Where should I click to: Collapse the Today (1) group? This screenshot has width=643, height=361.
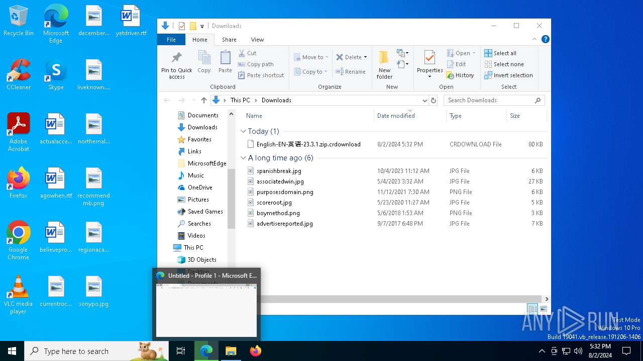243,131
